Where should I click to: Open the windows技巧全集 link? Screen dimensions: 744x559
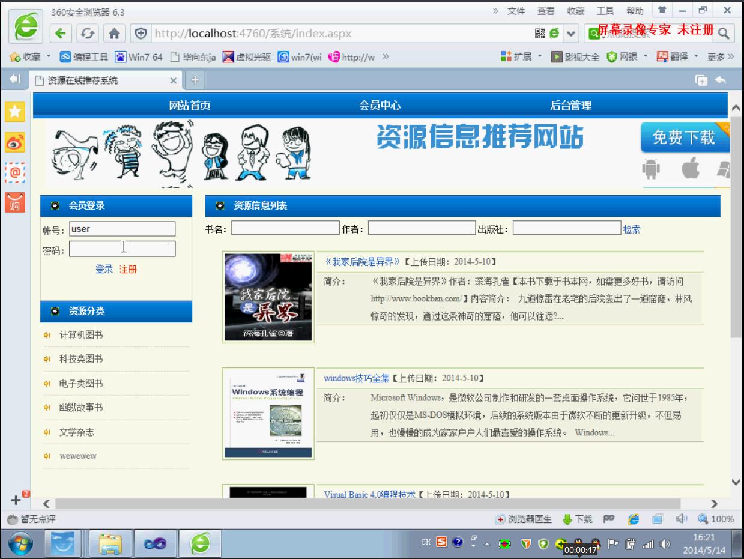(357, 378)
